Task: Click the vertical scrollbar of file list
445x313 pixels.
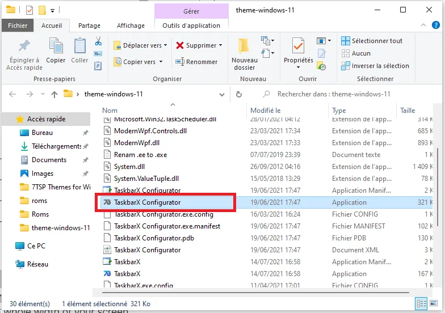Action: 437,187
